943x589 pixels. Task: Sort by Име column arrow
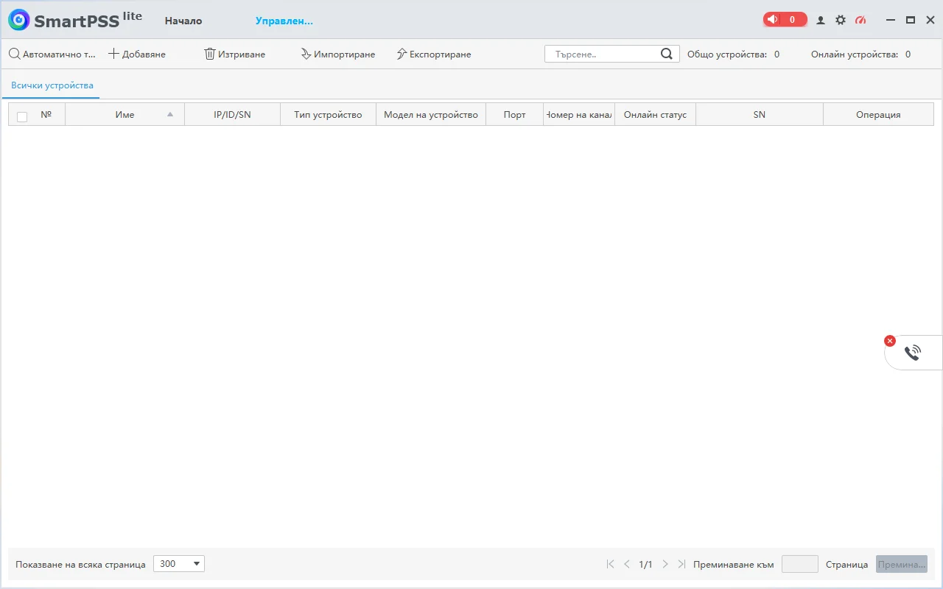pos(170,114)
